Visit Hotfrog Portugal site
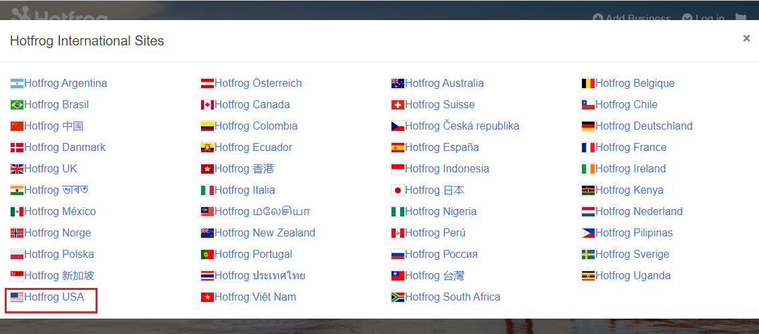Viewport: 759px width, 334px height. (x=253, y=254)
